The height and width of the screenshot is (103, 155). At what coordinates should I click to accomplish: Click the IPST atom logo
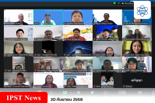(x=142, y=10)
